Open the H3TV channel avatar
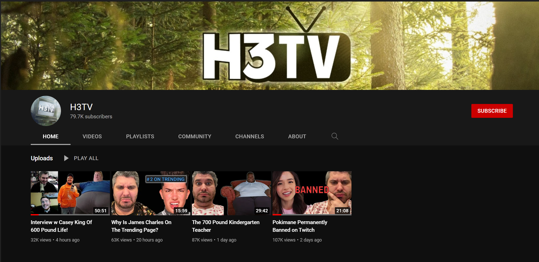This screenshot has width=539, height=262. tap(46, 111)
